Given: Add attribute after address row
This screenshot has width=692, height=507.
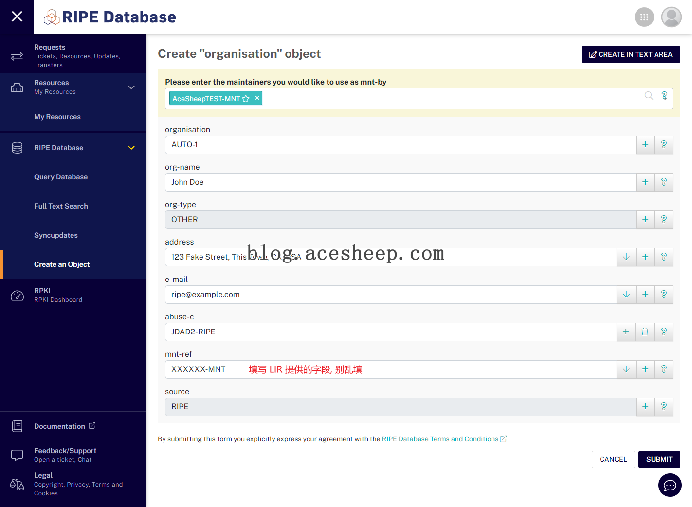Looking at the screenshot, I should pos(645,257).
